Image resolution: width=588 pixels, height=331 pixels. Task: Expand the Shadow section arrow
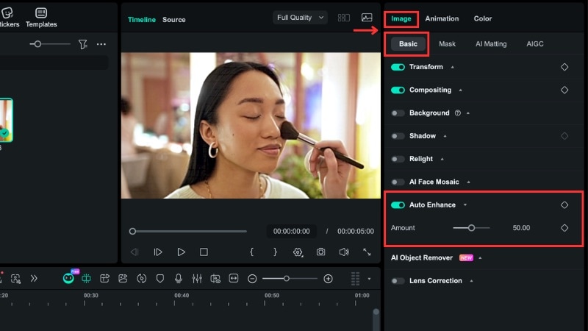coord(445,136)
